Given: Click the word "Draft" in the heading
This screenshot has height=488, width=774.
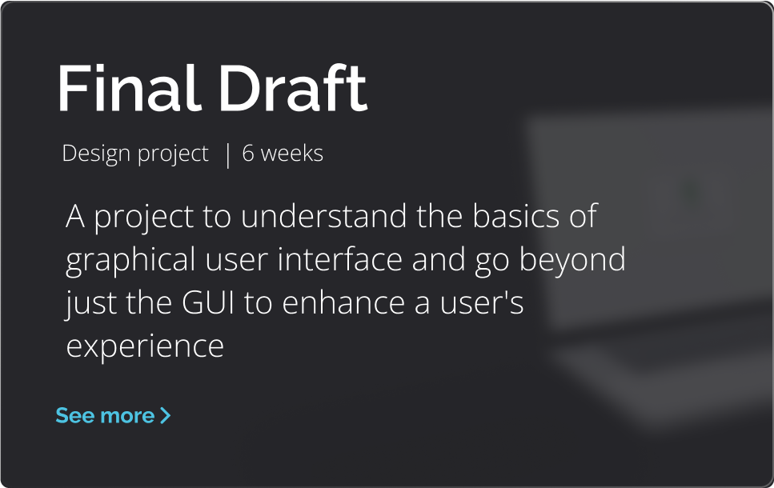Looking at the screenshot, I should [x=293, y=89].
